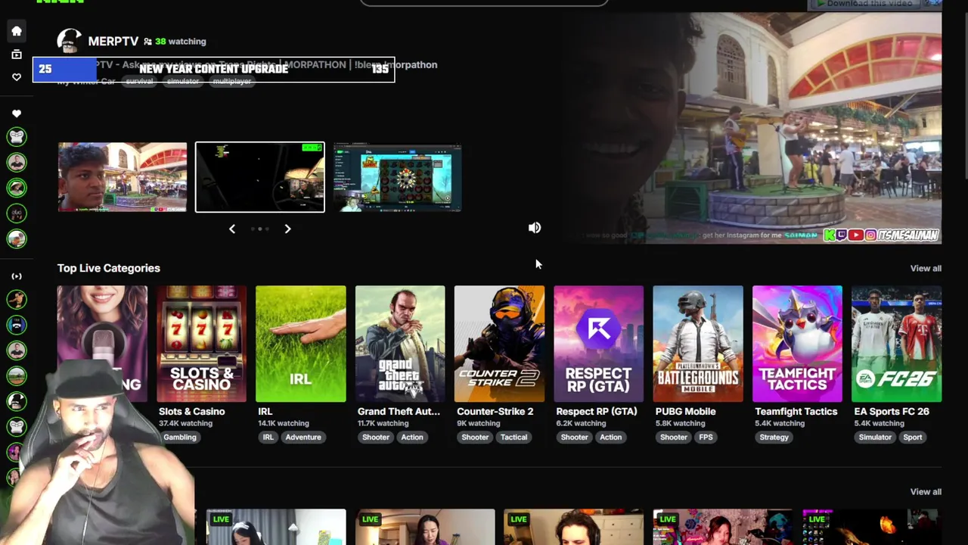Open the Grand Theft Auto V cover
Image resolution: width=968 pixels, height=545 pixels.
click(x=400, y=344)
